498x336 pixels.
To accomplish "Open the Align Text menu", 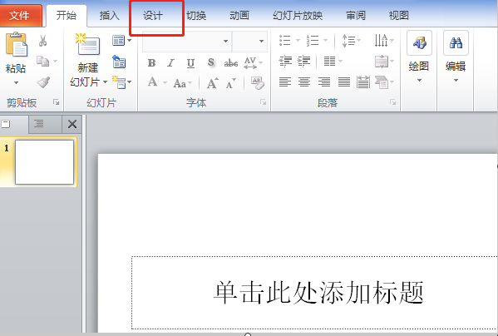I will [384, 61].
